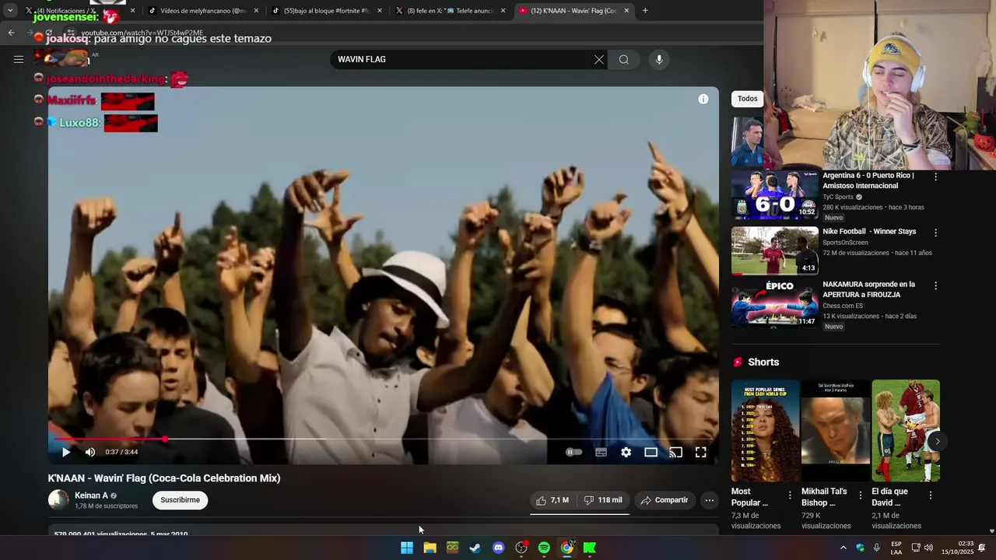
Task: Open the browser tab list dropdown
Action: 9,10
